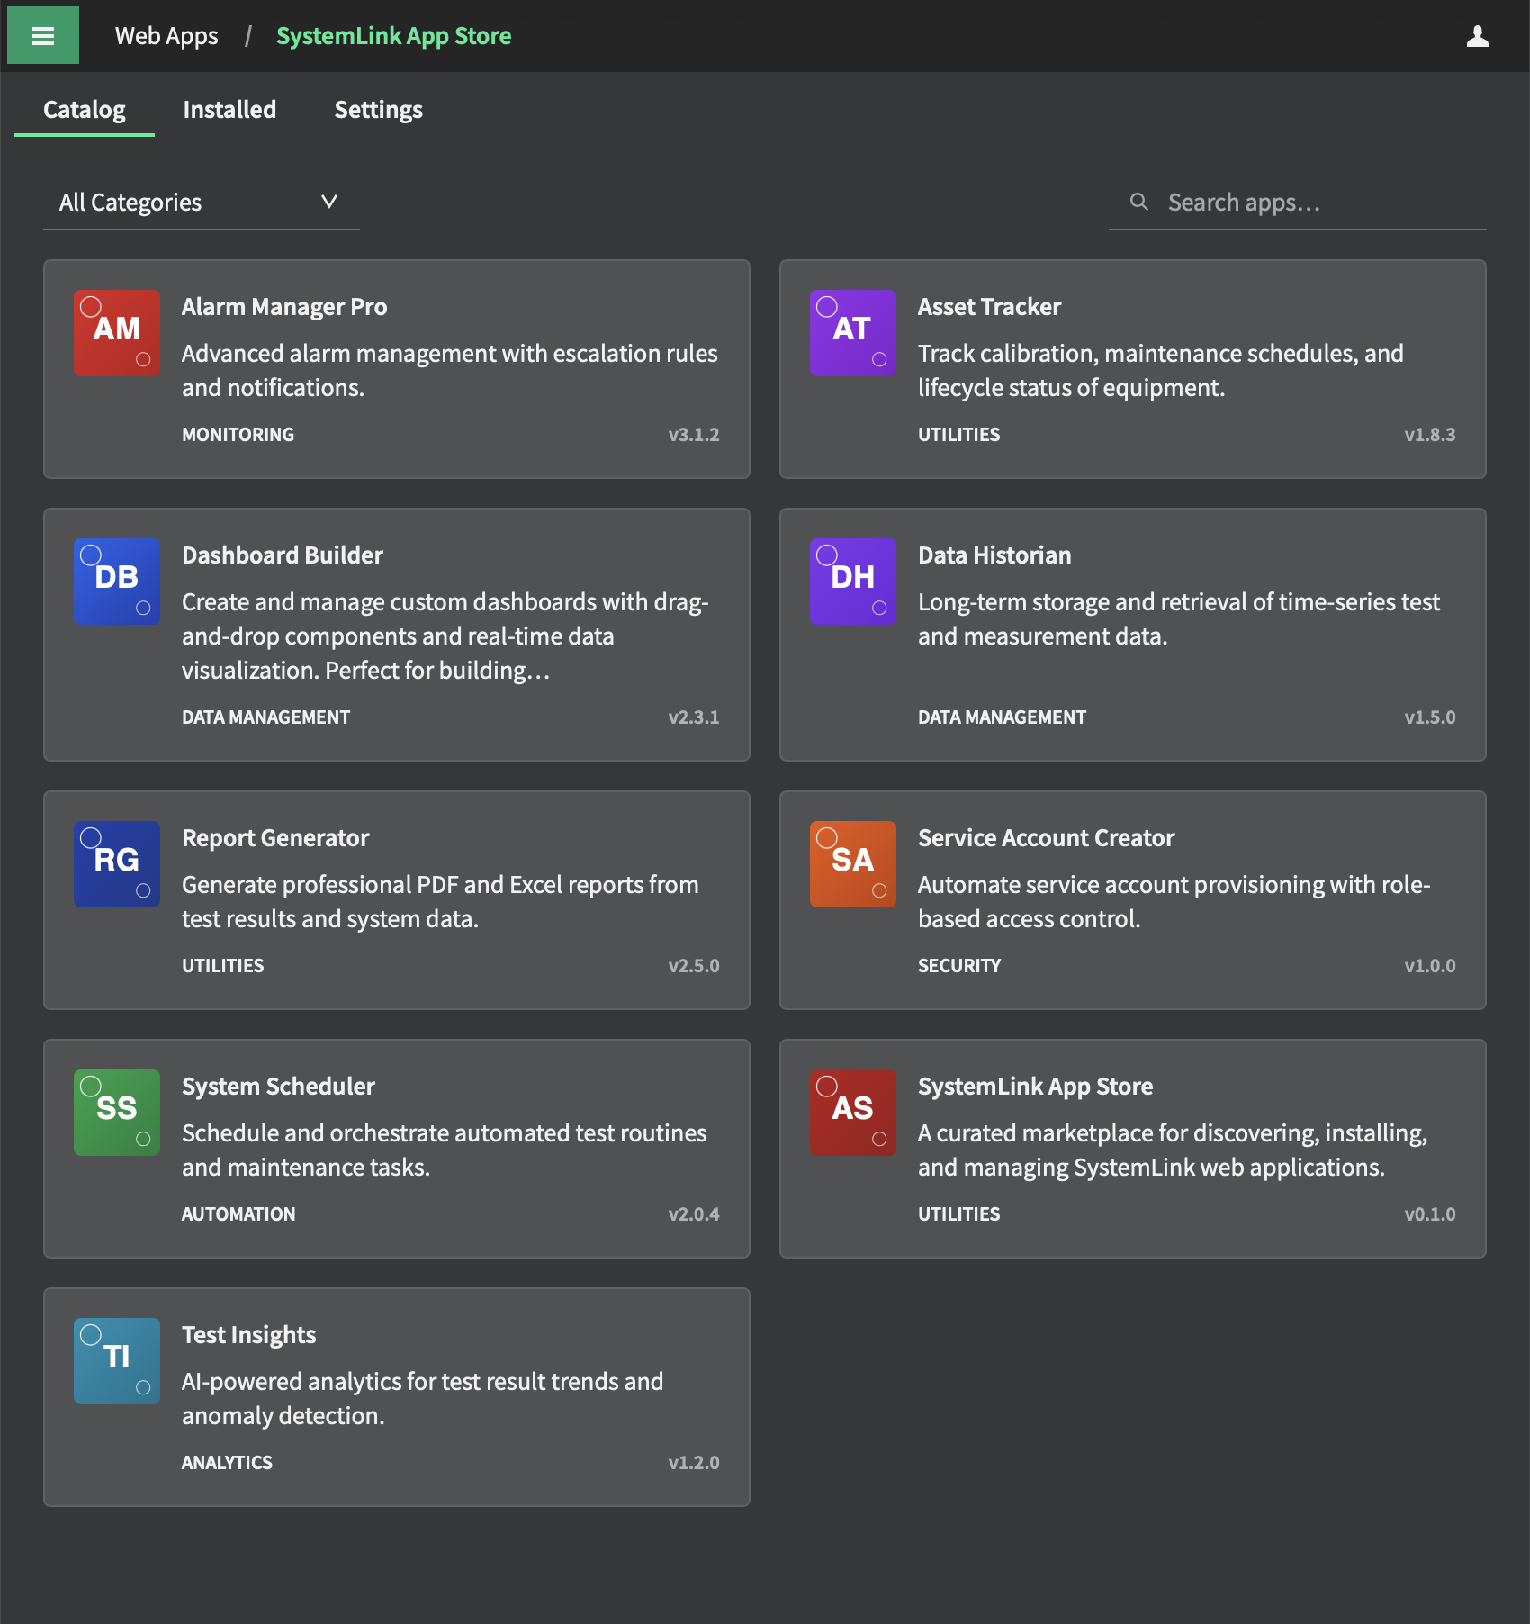1530x1624 pixels.
Task: Click Report Generator description text
Action: (440, 902)
